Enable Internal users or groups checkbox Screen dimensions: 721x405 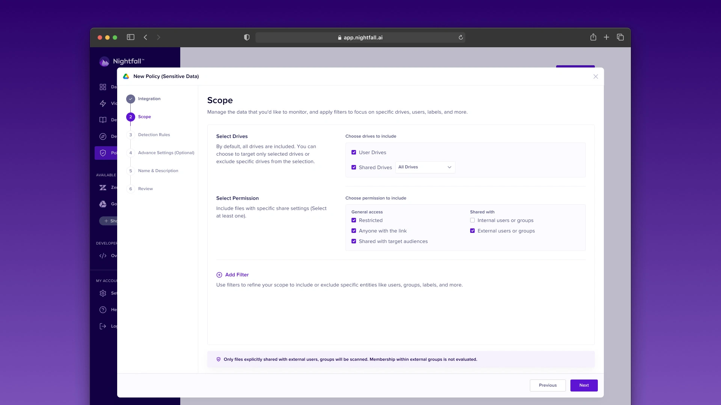(472, 220)
